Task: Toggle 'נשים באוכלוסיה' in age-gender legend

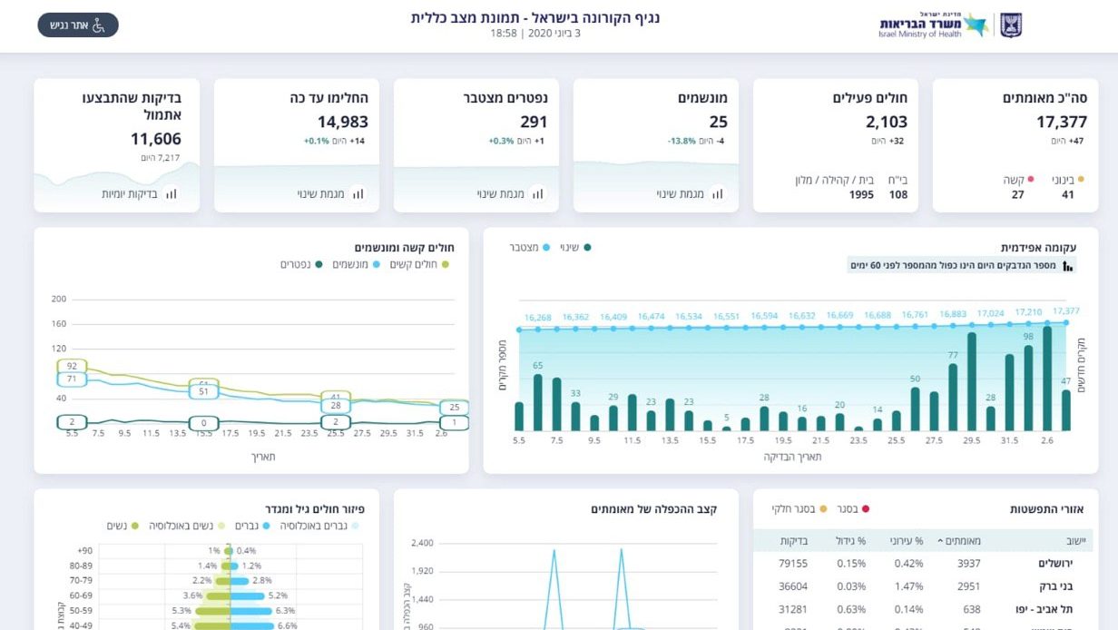Action: point(188,526)
